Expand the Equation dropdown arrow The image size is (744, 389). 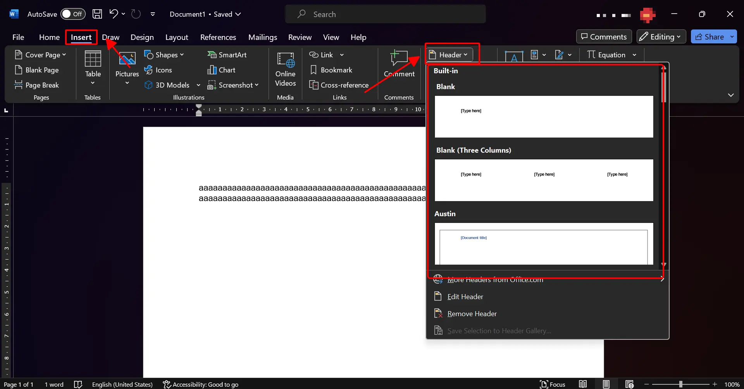tap(634, 55)
